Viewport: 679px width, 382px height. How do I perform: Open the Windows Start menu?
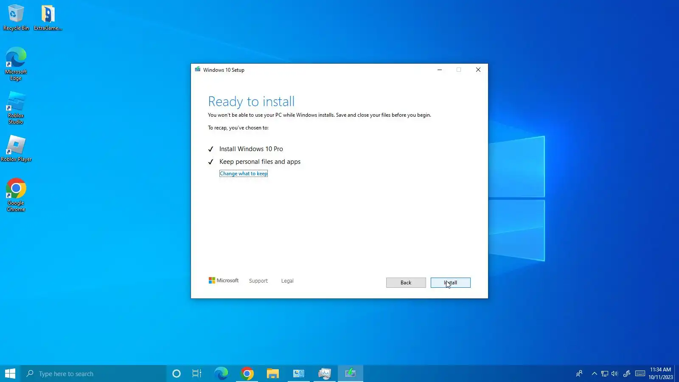pyautogui.click(x=10, y=374)
